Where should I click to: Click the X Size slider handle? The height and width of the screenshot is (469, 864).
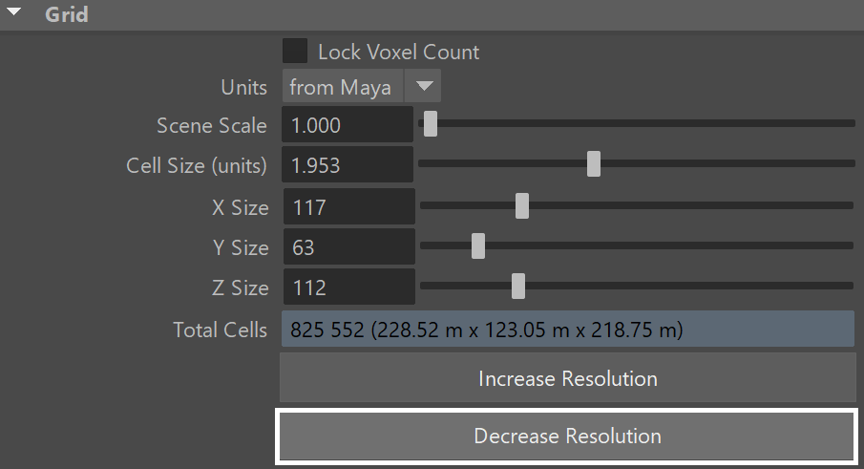(x=522, y=205)
